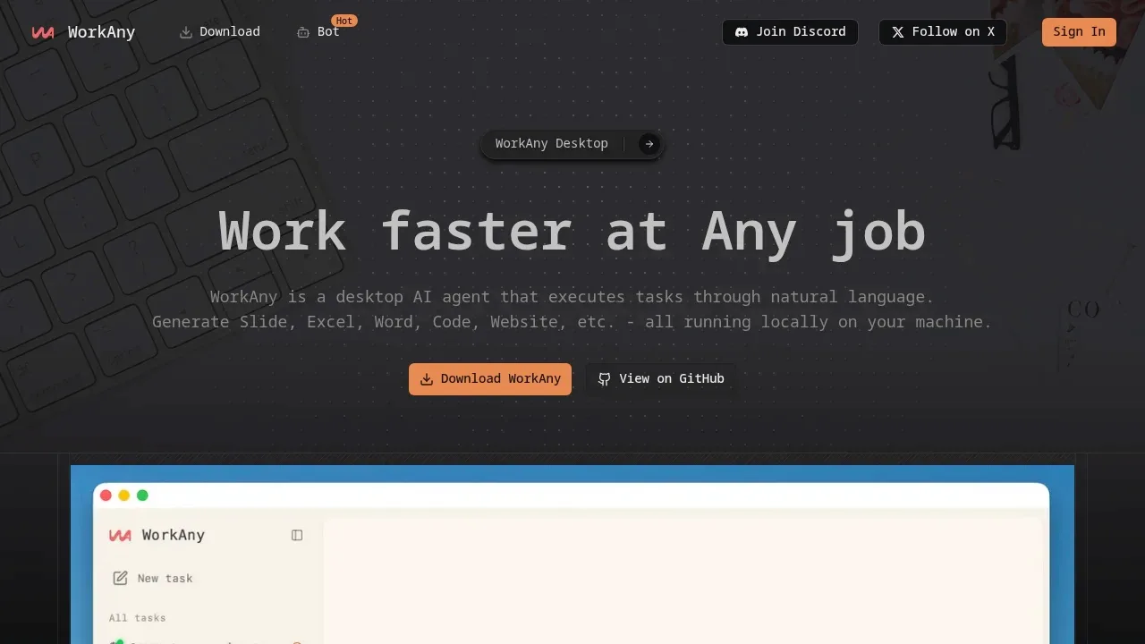Click the WorkAny logo in the header

tap(43, 32)
